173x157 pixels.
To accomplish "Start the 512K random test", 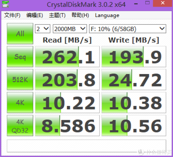I will tap(20, 80).
